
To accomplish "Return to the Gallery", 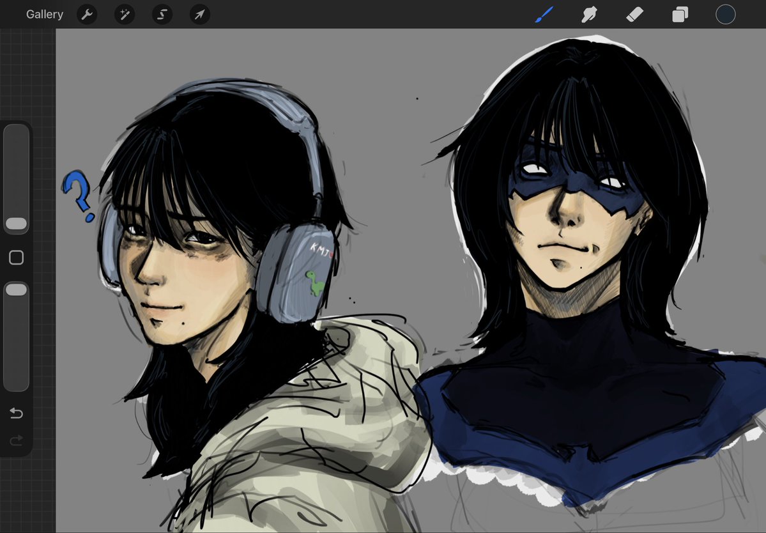I will 45,14.
